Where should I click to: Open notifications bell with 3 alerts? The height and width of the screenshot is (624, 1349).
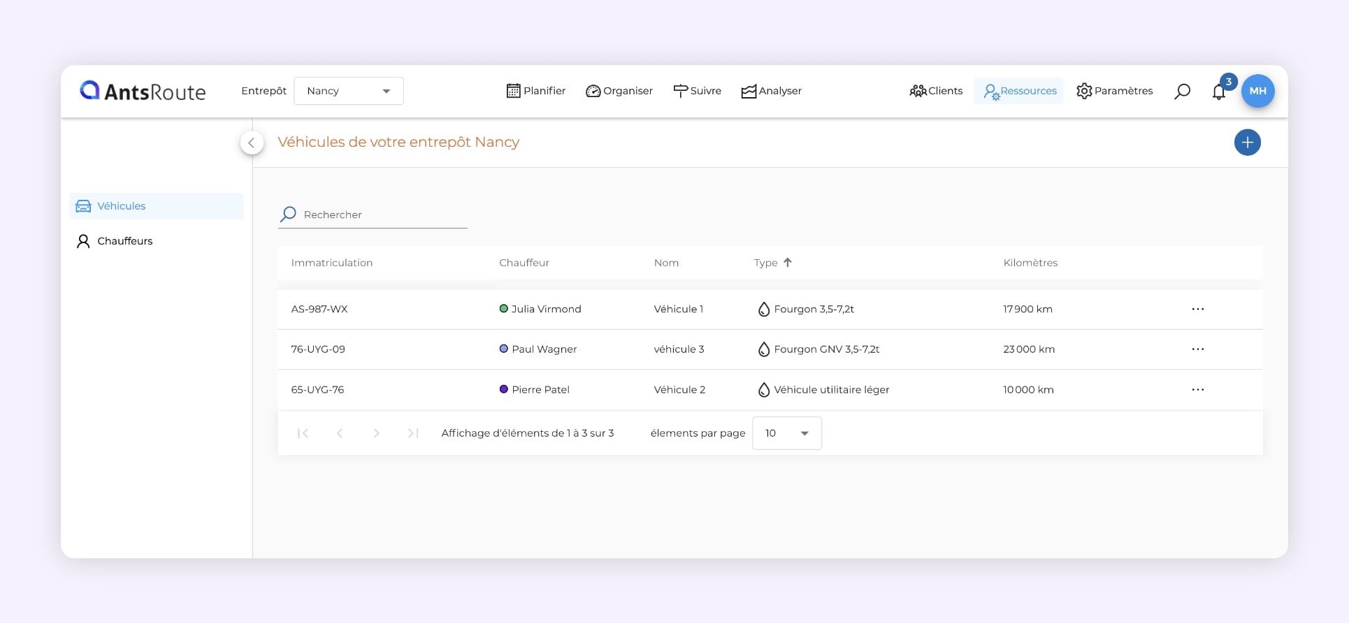tap(1219, 92)
